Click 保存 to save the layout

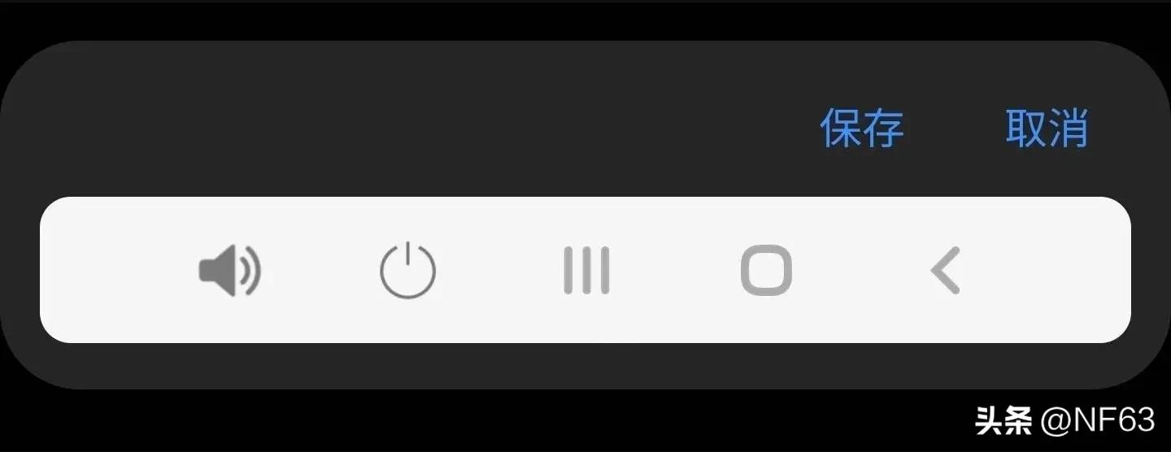(x=862, y=128)
